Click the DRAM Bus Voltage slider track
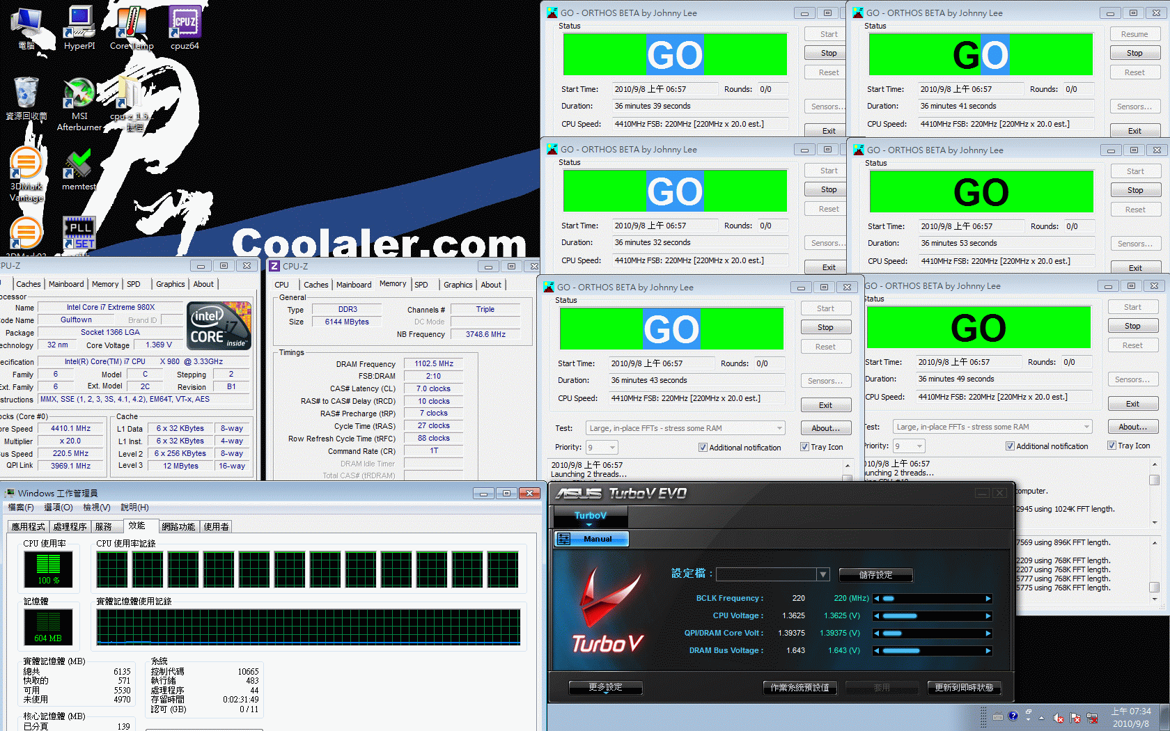Viewport: 1170px width, 731px height. [932, 651]
